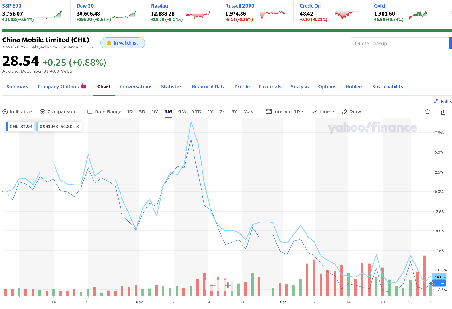
Task: Focus the Quote Lookup search field
Action: pyautogui.click(x=399, y=43)
